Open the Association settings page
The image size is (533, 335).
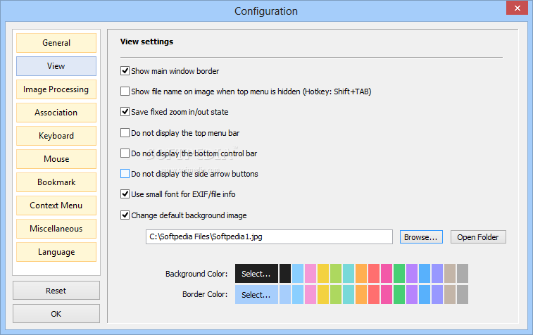[56, 113]
